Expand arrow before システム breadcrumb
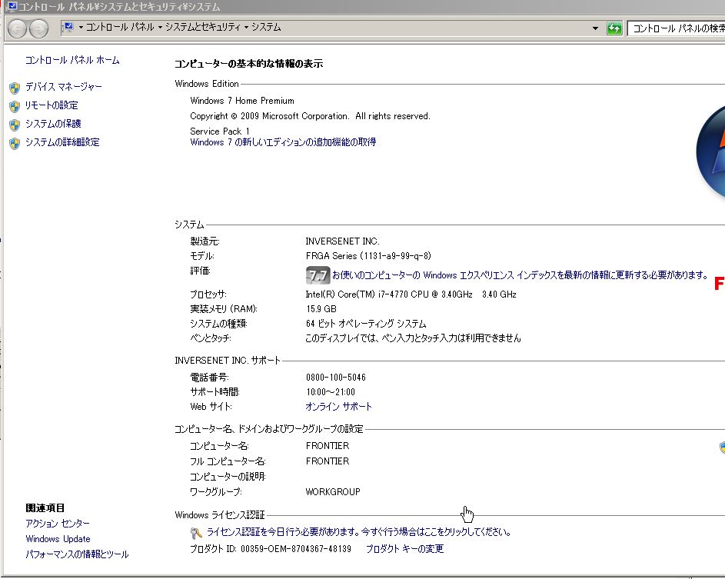Screen dimensions: 725x579 (246, 27)
